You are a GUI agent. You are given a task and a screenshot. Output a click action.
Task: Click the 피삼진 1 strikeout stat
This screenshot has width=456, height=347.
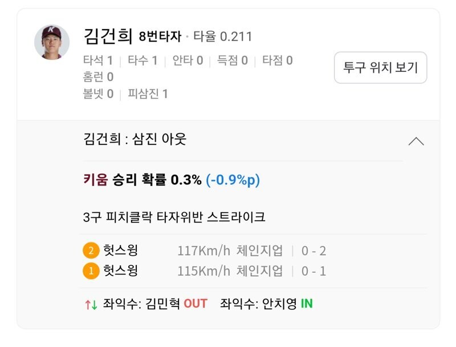click(x=148, y=94)
